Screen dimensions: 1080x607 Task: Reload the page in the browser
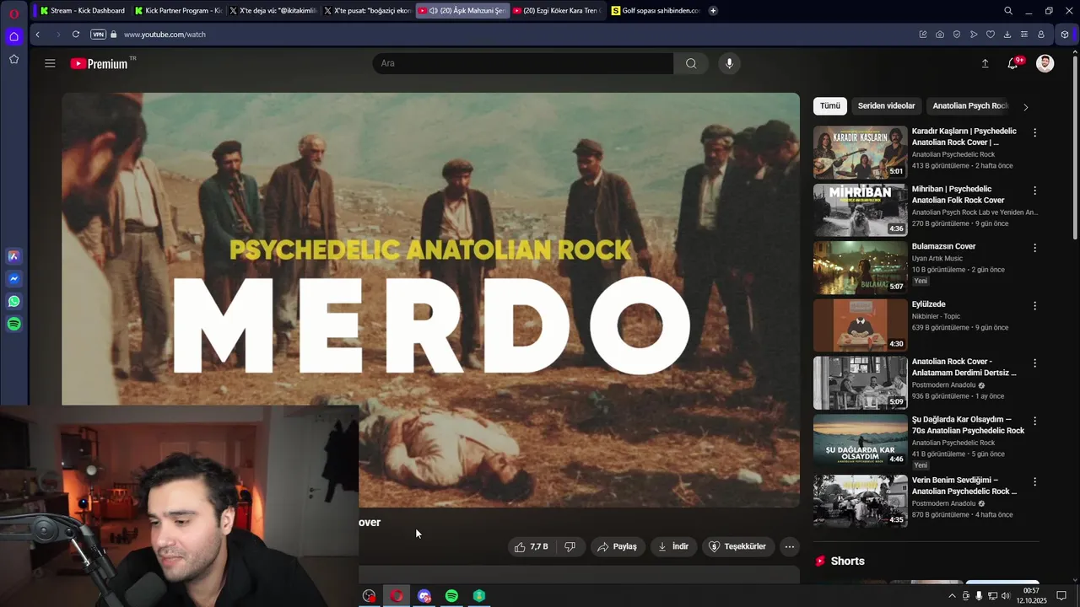click(x=76, y=35)
